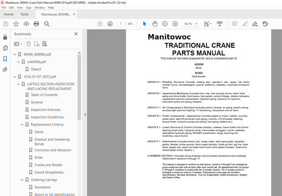This screenshot has height=196, width=282.
Task: Open the View menu
Action: 20,8
